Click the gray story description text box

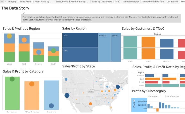[101, 18]
